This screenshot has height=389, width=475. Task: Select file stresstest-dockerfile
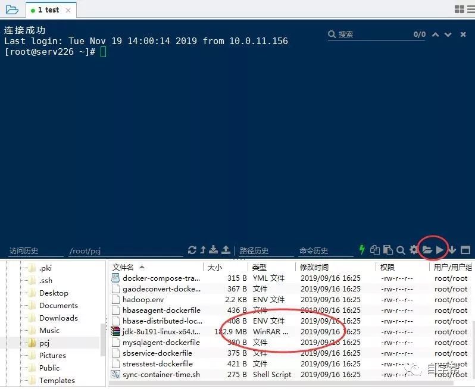pyautogui.click(x=158, y=364)
